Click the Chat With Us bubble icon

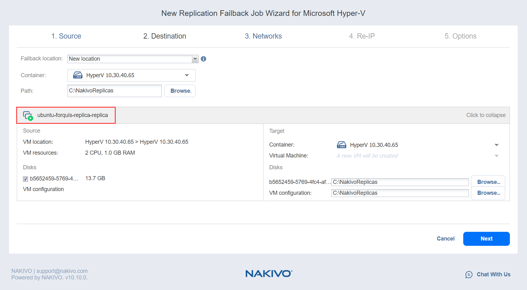pos(469,274)
